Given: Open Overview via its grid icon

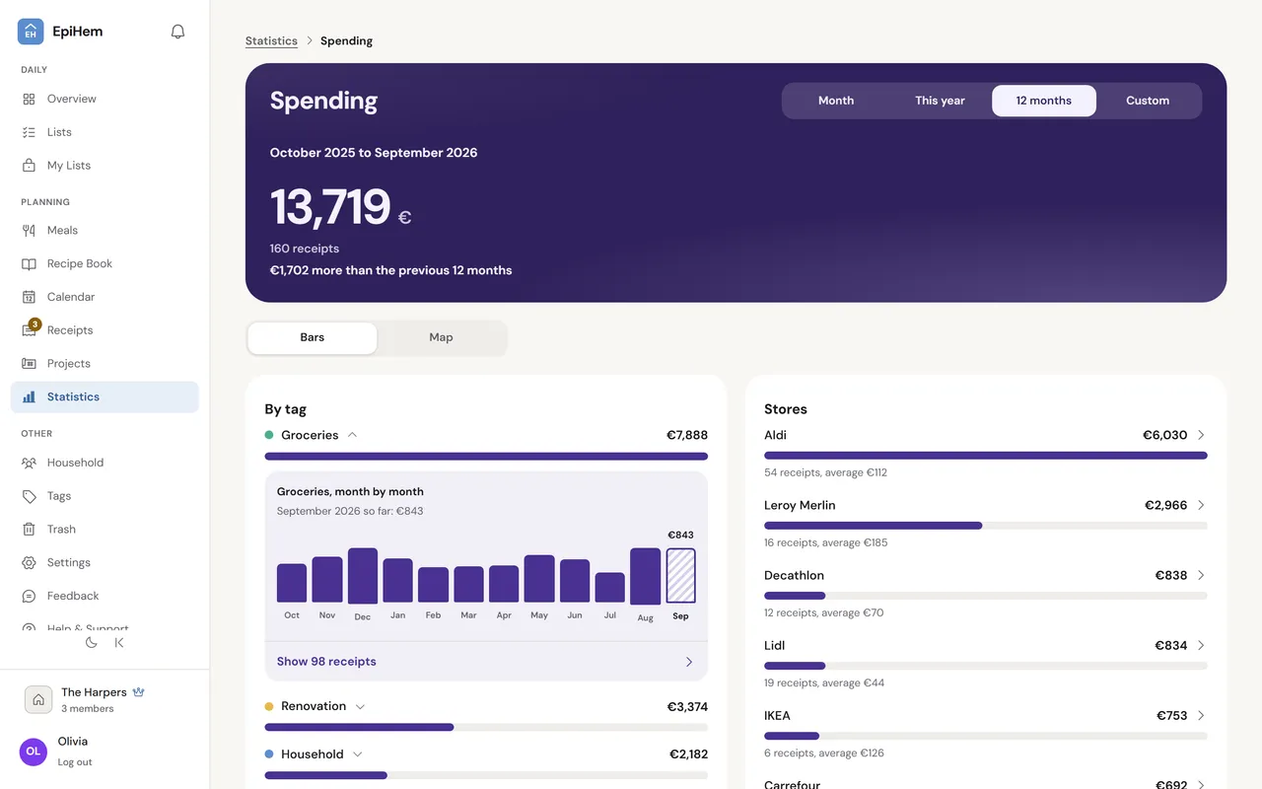Looking at the screenshot, I should 30,99.
